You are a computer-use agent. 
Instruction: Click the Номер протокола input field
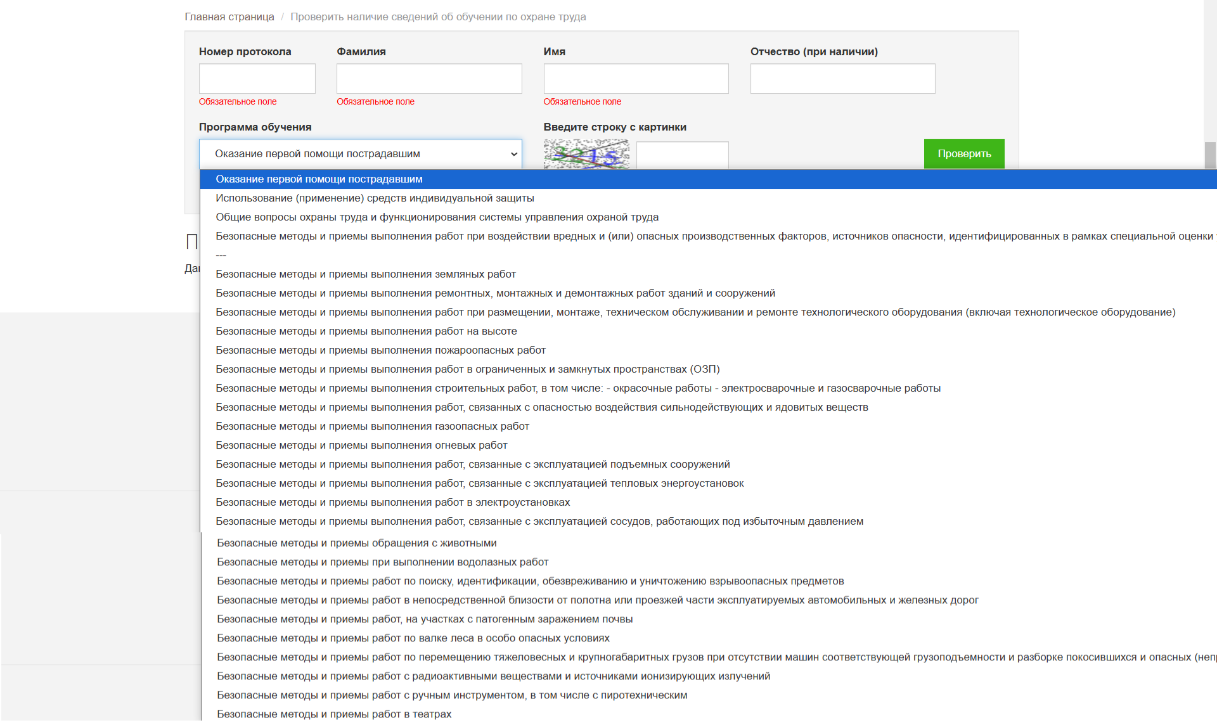(257, 79)
